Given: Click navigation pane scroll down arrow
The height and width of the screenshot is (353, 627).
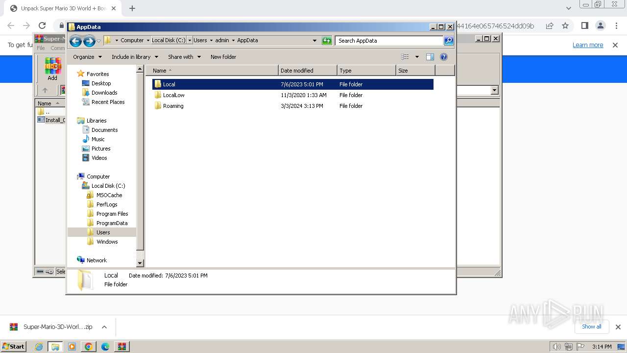Looking at the screenshot, I should pos(140,263).
